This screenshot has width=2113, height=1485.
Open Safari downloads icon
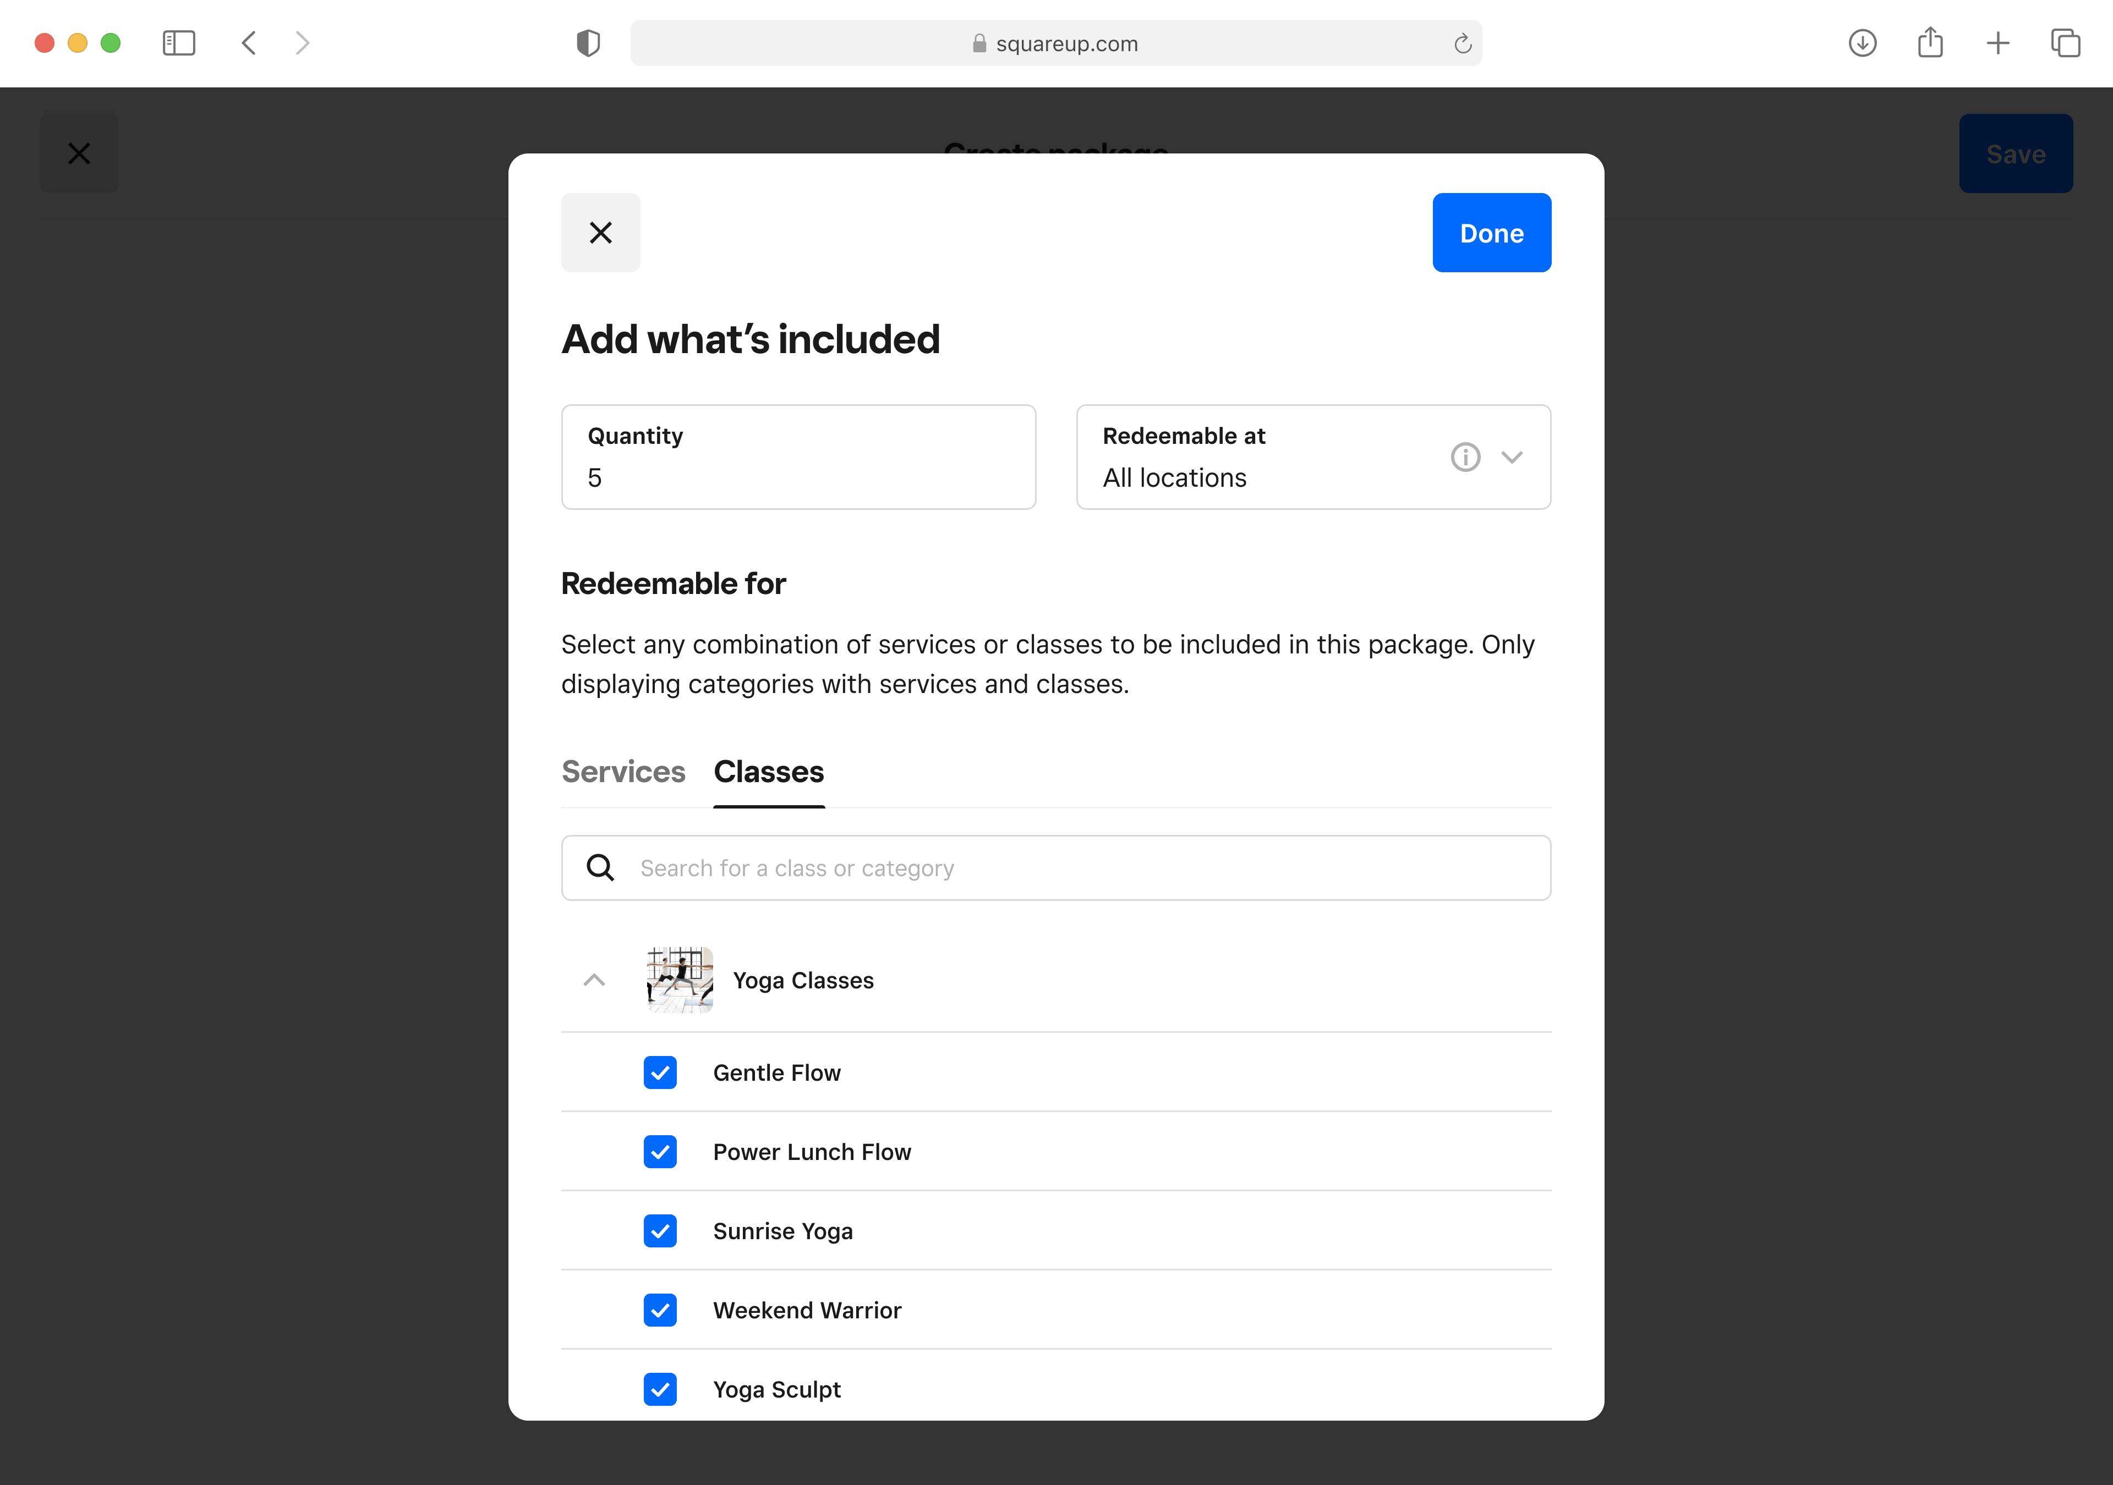pos(1862,43)
